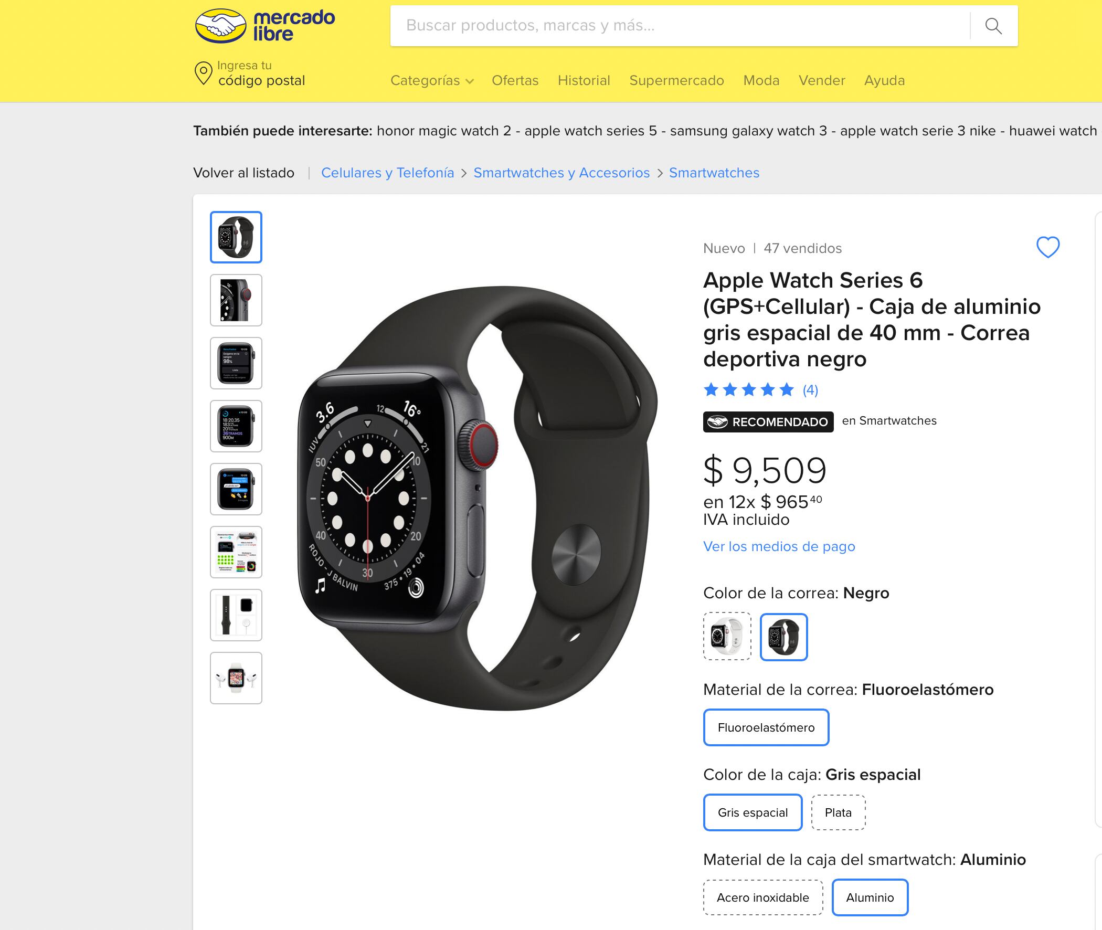Choose Acero inoxidable case material
This screenshot has height=930, width=1102.
(762, 897)
